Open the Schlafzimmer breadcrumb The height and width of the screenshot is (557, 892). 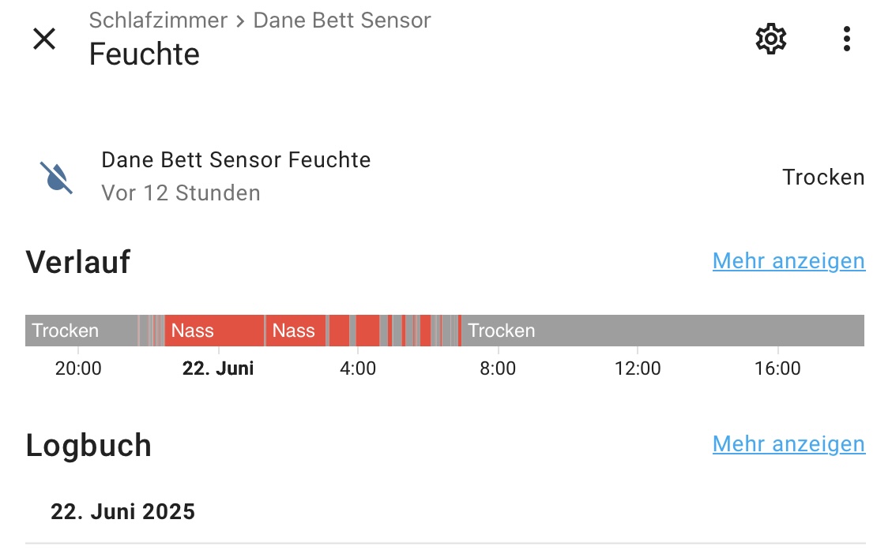[158, 21]
